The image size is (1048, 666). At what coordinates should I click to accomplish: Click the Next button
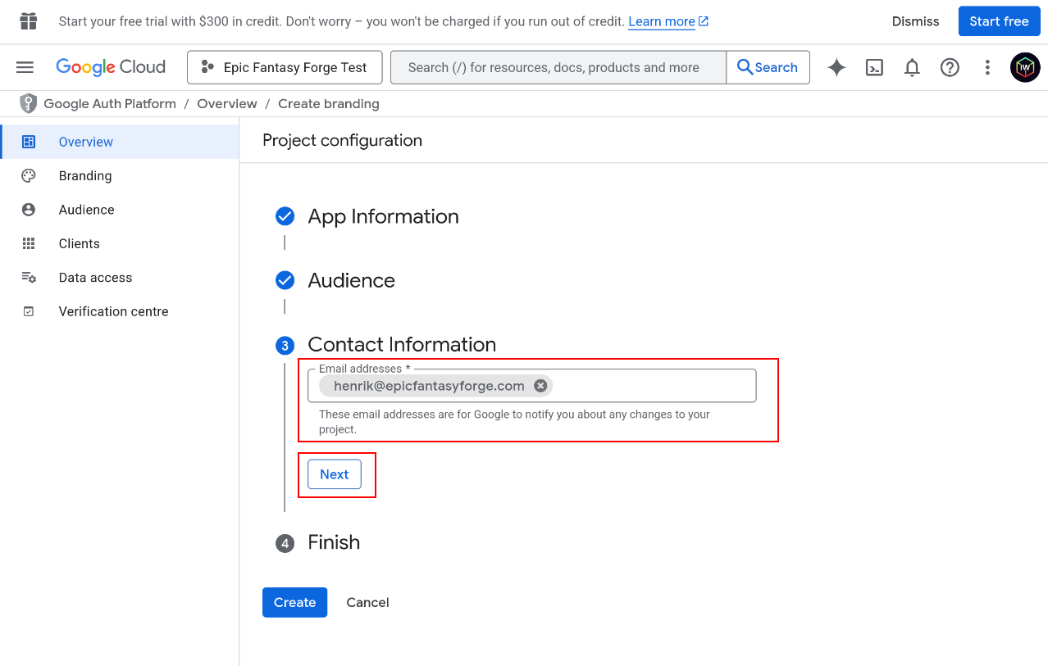click(334, 474)
